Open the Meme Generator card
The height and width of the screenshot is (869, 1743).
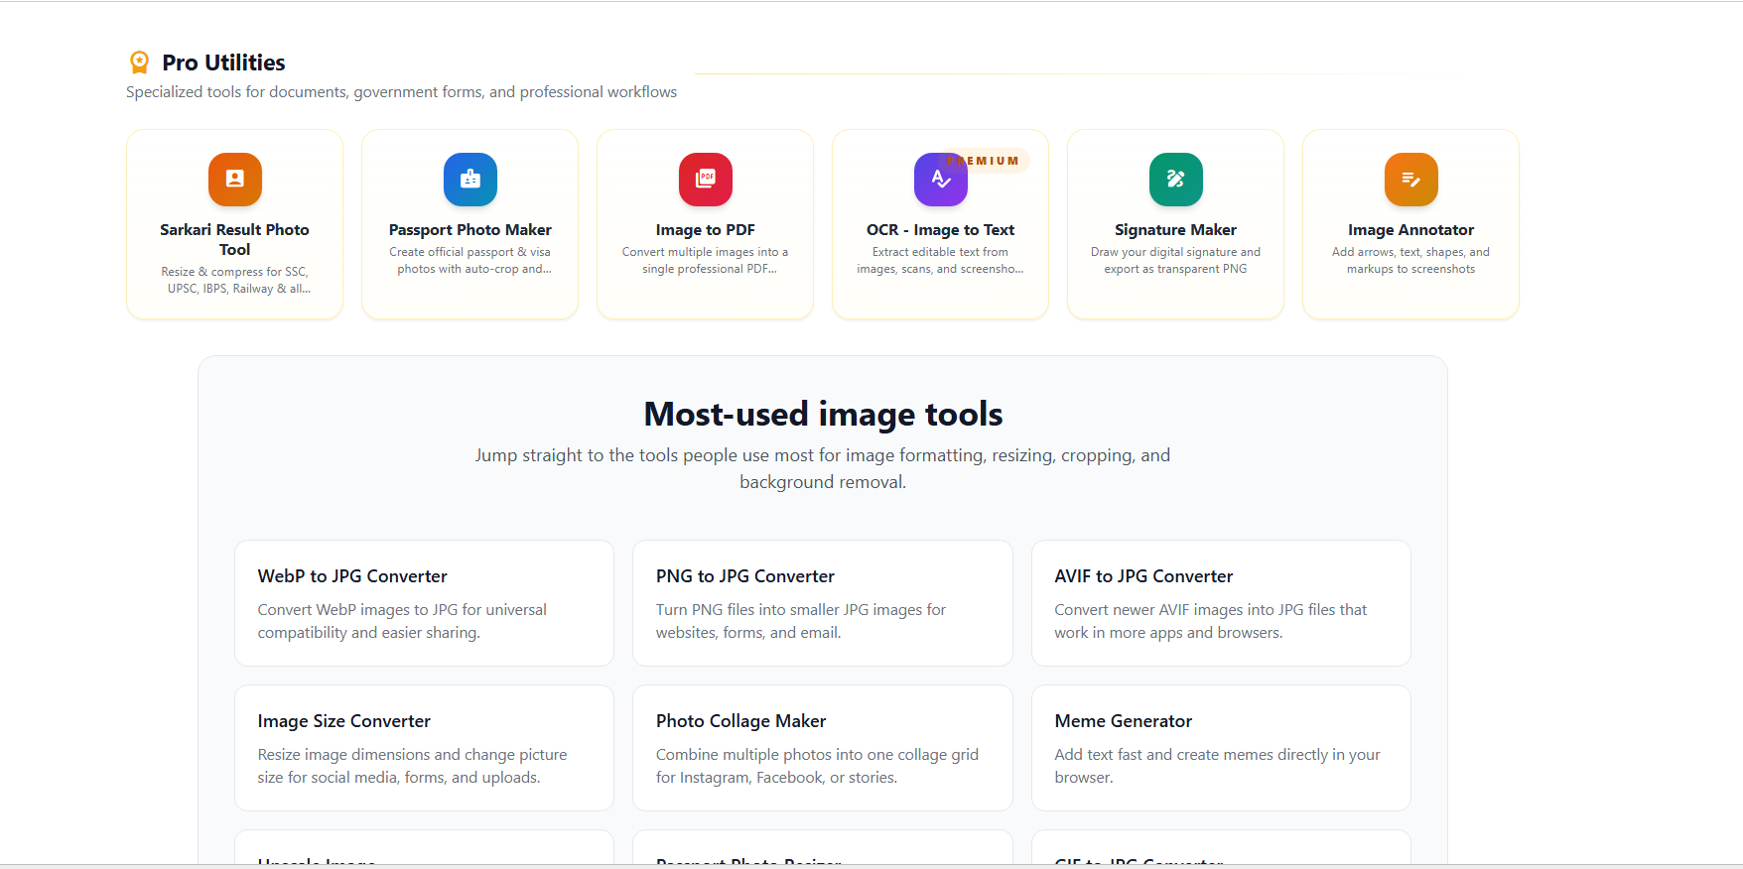(1221, 748)
